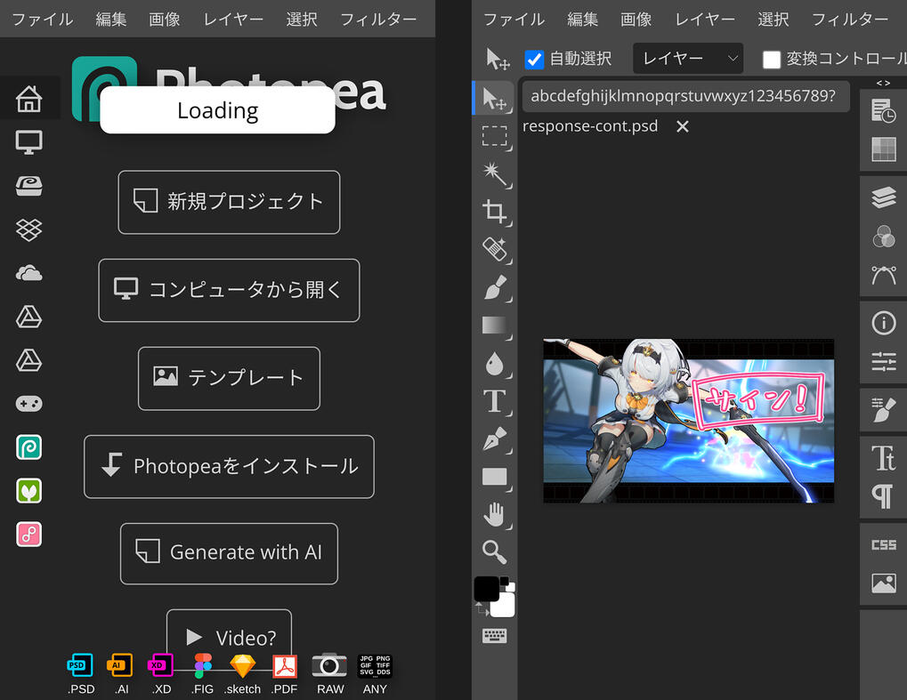Screen dimensions: 907x700
Task: Click the keyboard icon below color swatches
Action: (x=495, y=636)
